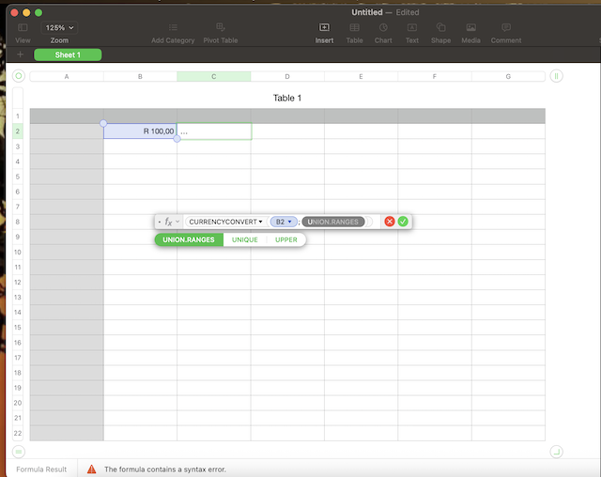The image size is (601, 477).
Task: Select row 22 header
Action: 18,433
